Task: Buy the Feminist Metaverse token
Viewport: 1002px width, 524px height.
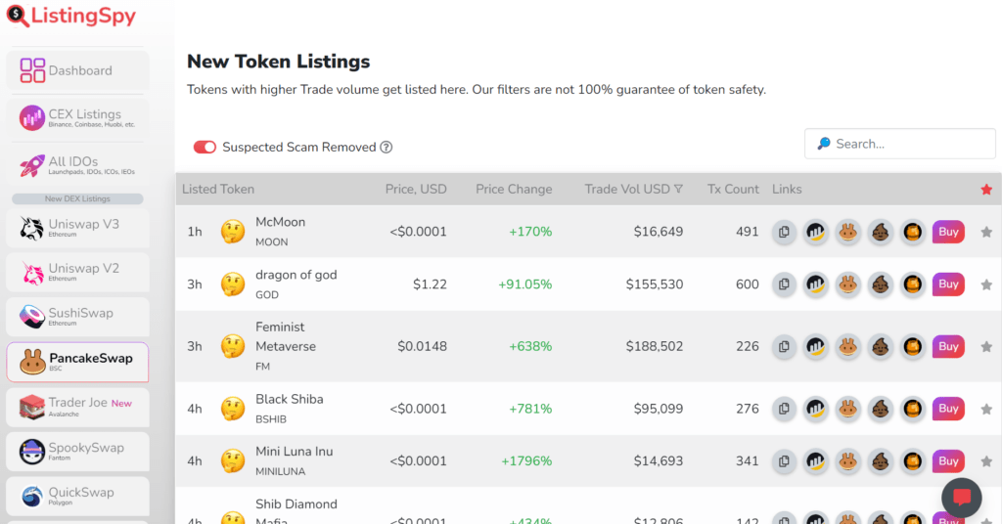Action: point(948,347)
